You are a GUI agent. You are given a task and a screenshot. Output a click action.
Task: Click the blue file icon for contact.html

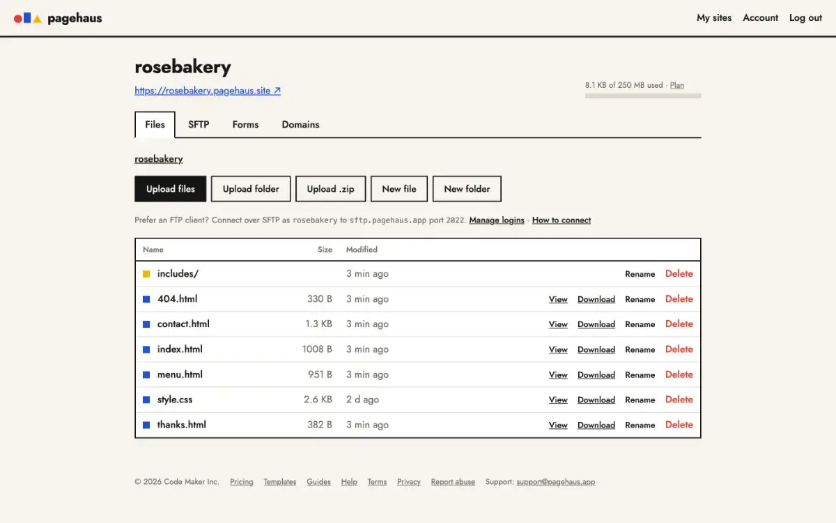(x=146, y=324)
